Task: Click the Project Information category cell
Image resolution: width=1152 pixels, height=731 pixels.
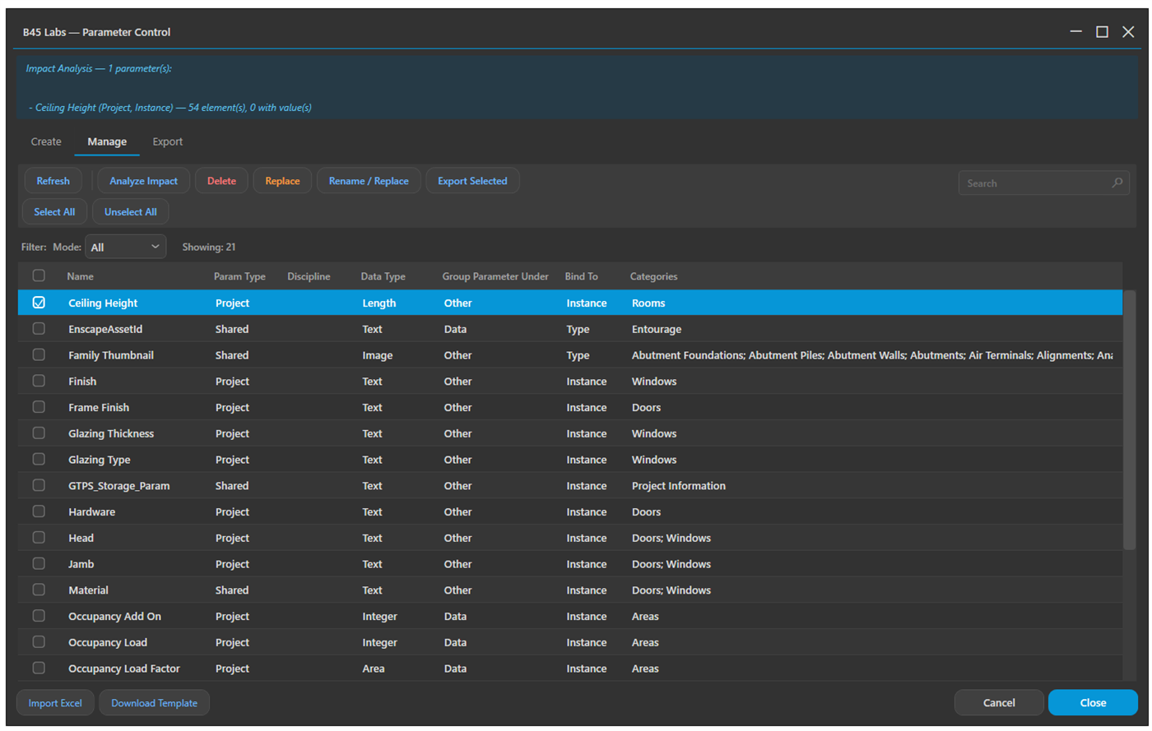Action: (x=679, y=486)
